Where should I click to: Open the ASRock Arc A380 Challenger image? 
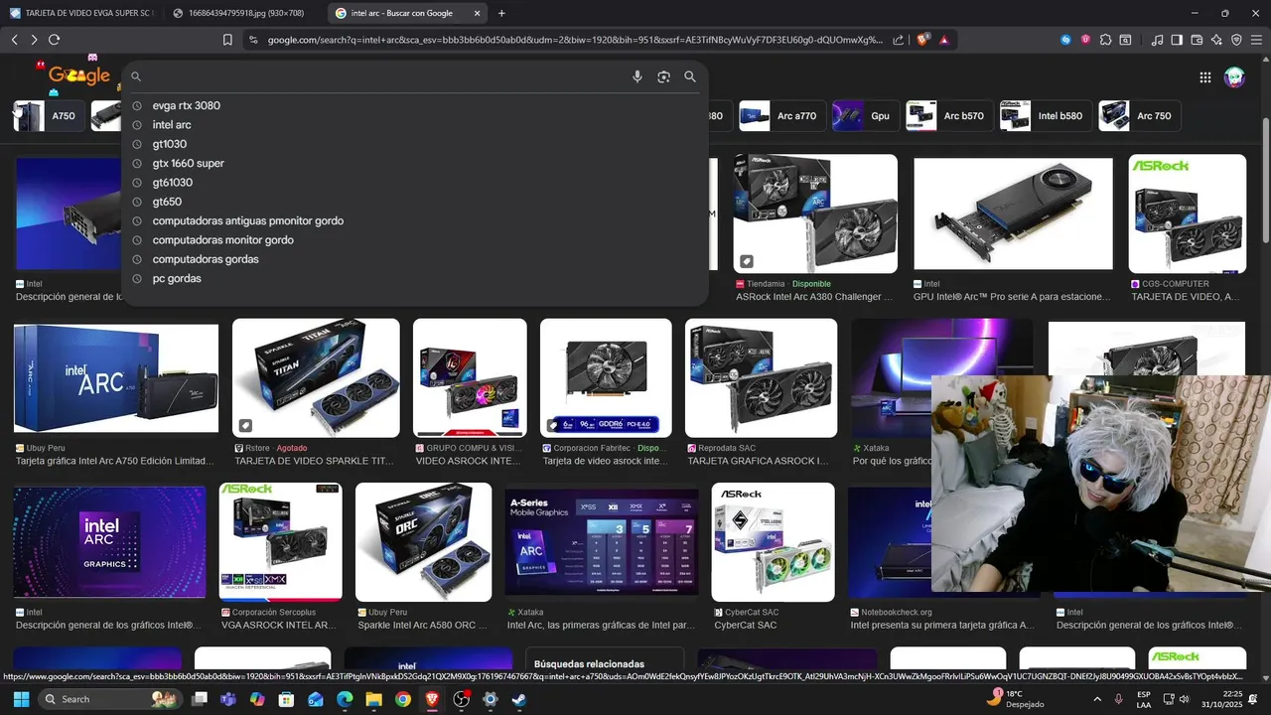coord(815,214)
